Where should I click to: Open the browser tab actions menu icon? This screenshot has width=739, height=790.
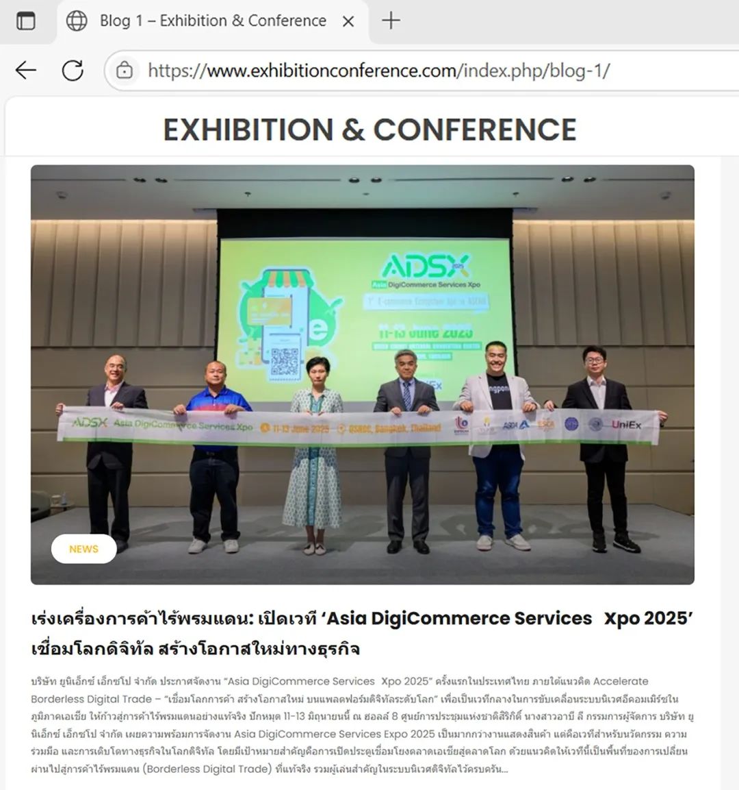(25, 21)
